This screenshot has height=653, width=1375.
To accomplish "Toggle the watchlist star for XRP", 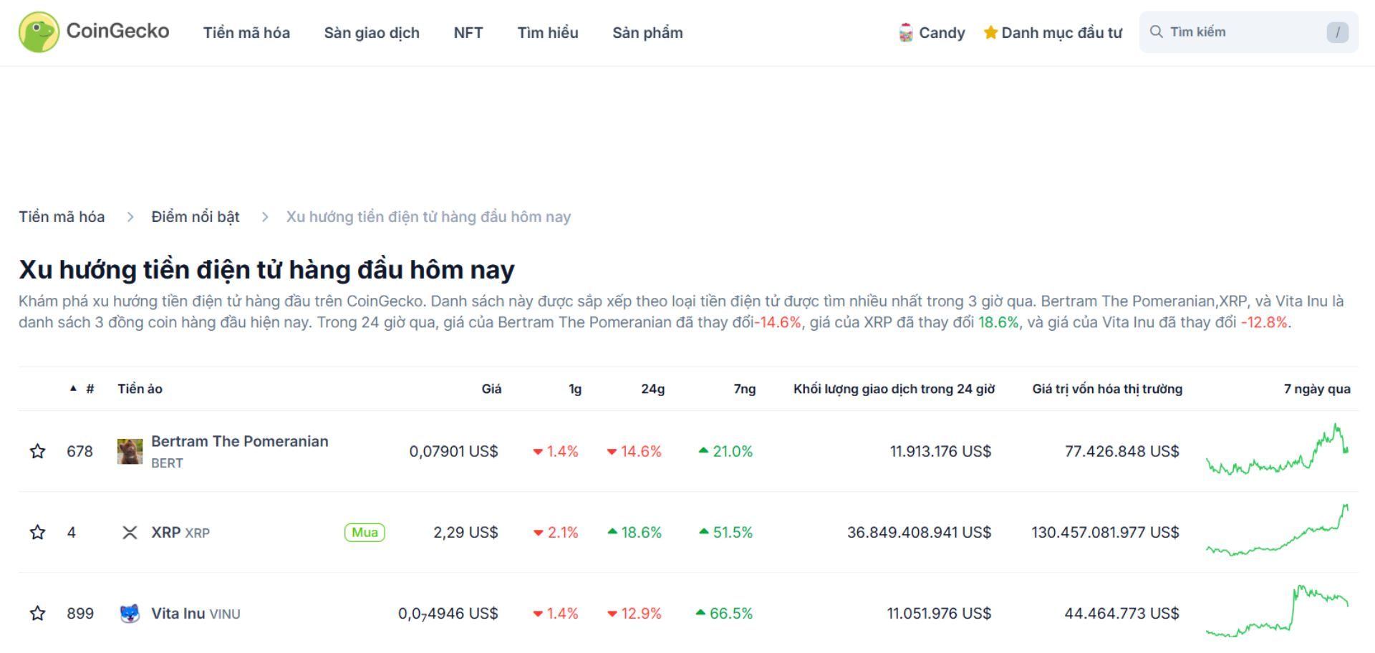I will pos(37,532).
